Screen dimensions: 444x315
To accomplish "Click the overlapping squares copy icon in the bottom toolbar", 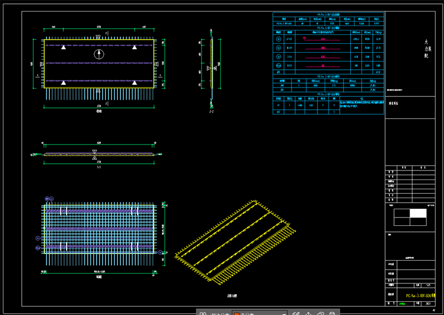I will pyautogui.click(x=320, y=313).
